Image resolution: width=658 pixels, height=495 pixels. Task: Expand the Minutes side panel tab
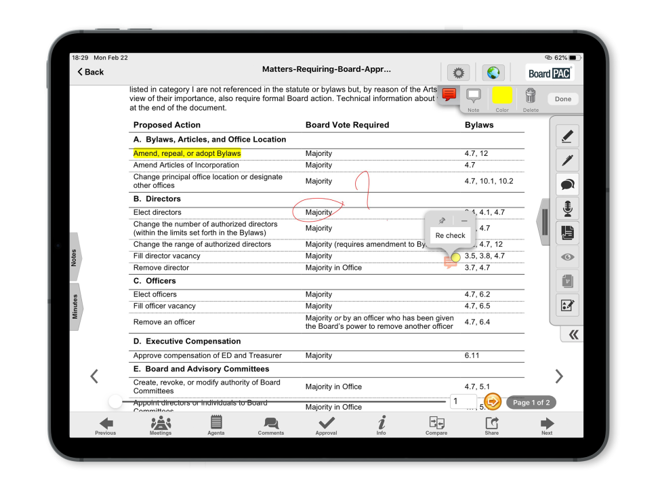[x=75, y=306]
